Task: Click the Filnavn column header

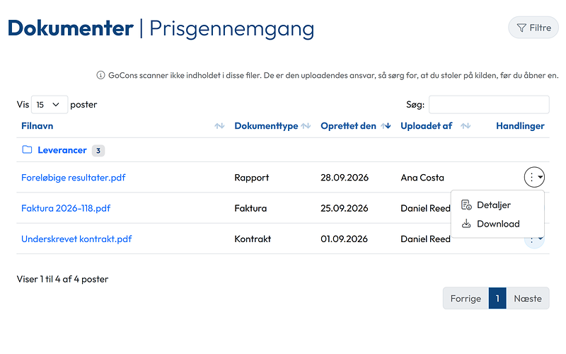Action: [x=37, y=126]
